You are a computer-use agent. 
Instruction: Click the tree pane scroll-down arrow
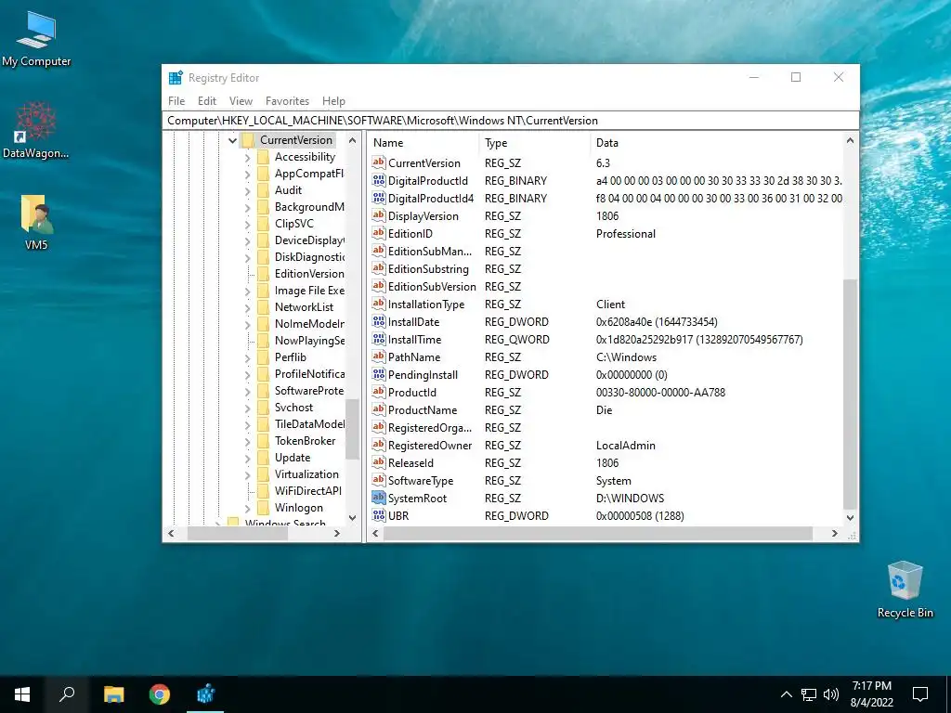tap(352, 517)
